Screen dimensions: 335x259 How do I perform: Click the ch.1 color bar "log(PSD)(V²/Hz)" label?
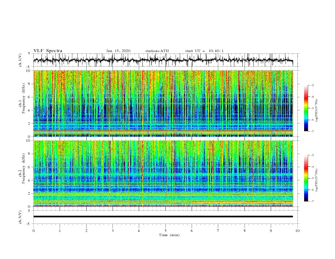[317, 110]
